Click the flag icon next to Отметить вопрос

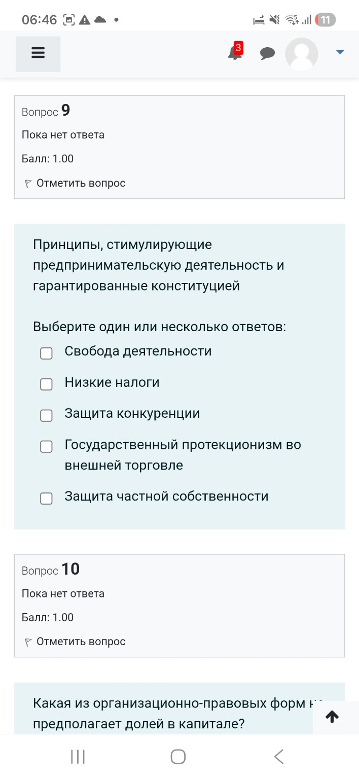click(28, 183)
